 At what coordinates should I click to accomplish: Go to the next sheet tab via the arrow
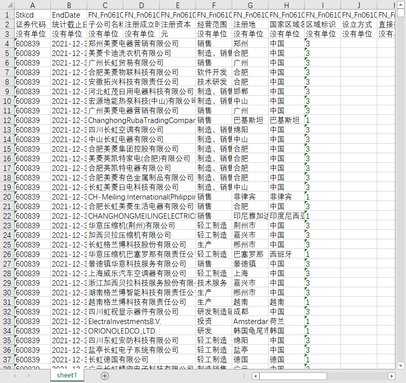29,375
